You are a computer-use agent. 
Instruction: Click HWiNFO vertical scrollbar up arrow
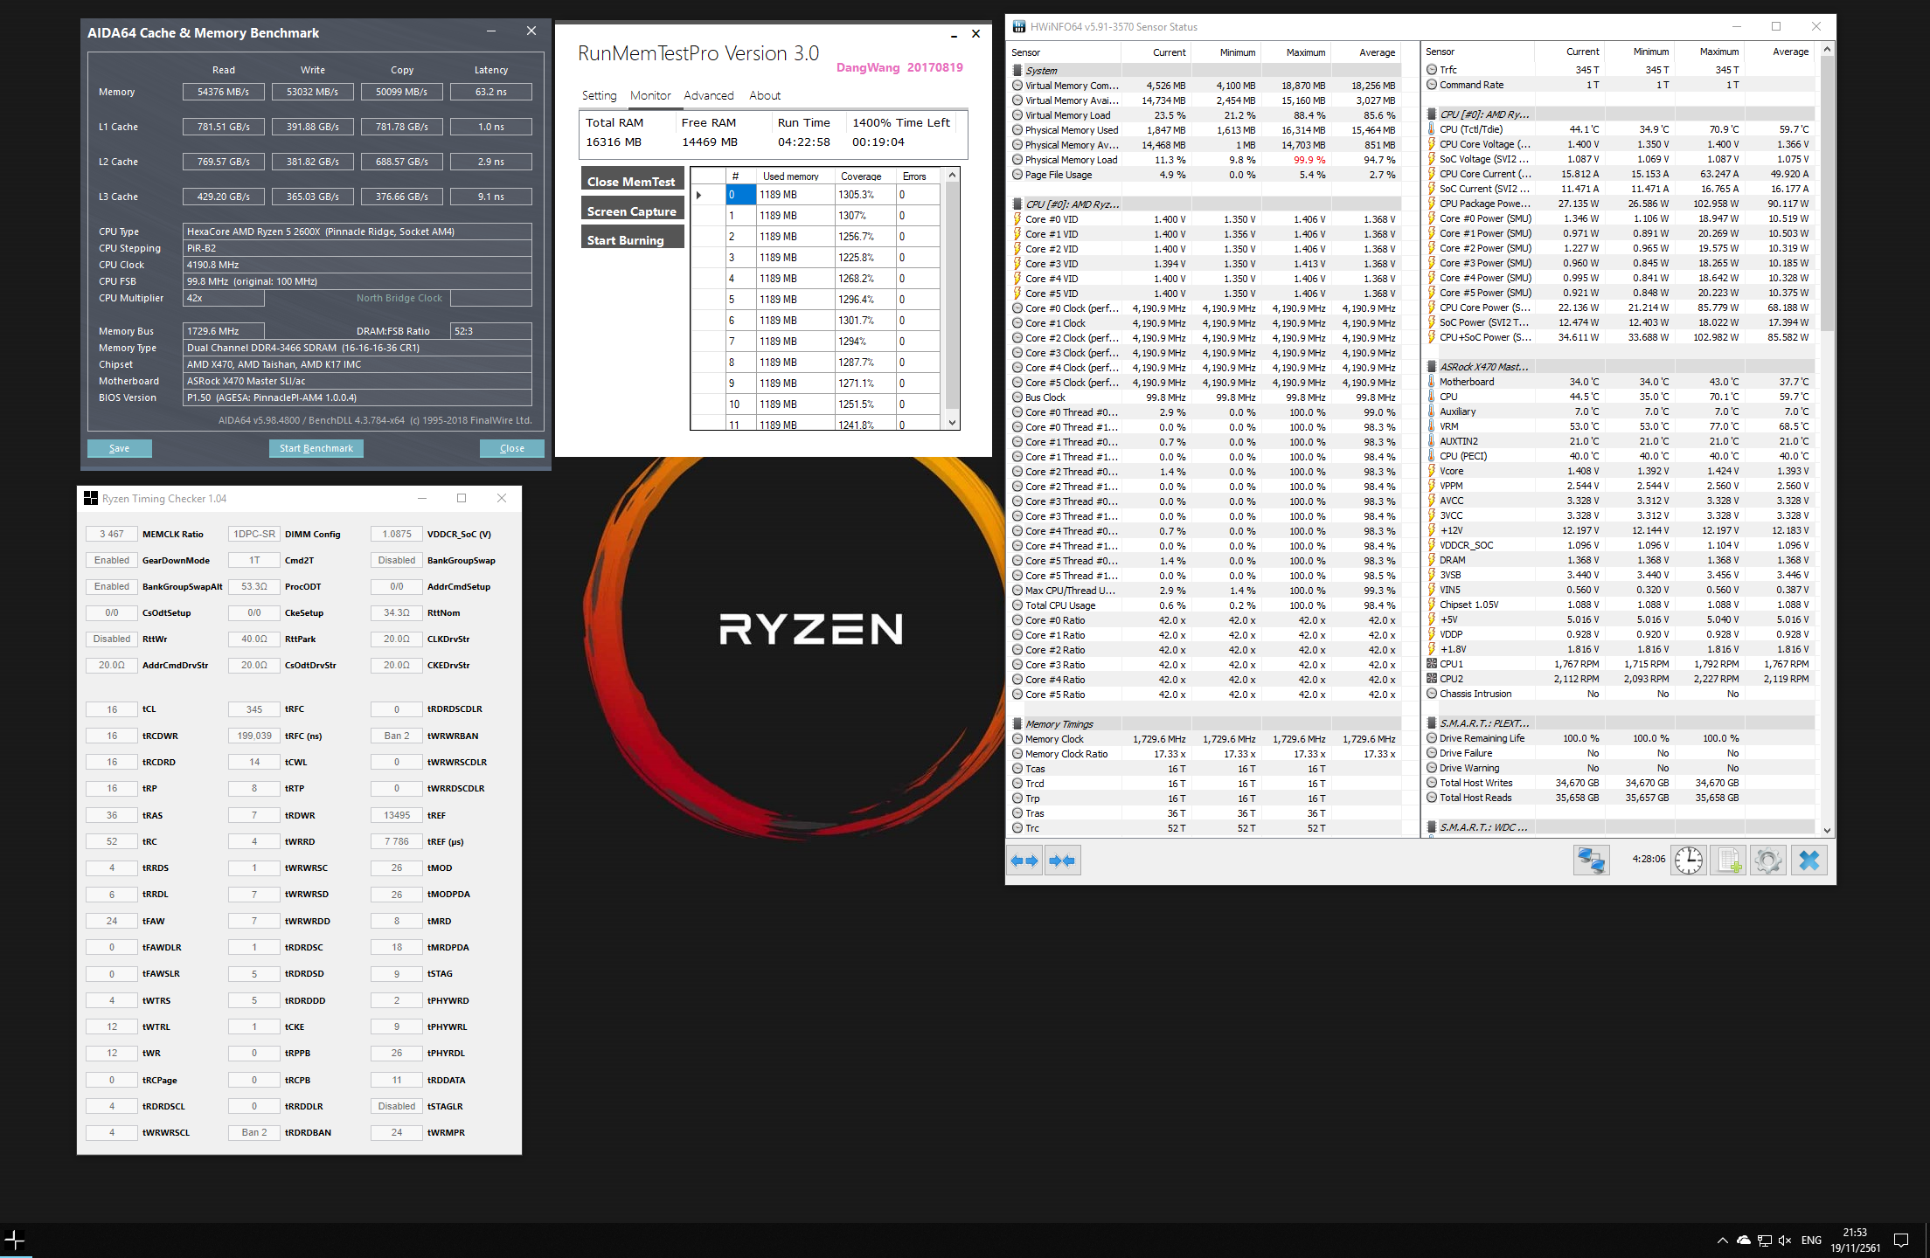[x=1827, y=51]
